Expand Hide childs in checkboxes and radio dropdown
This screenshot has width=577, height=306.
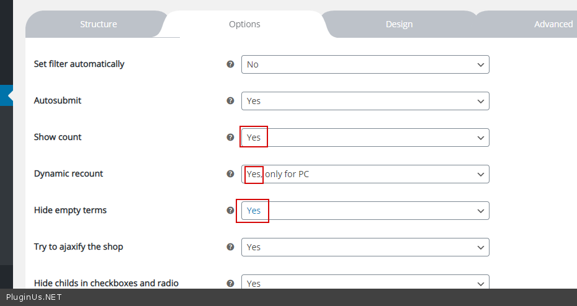point(365,282)
